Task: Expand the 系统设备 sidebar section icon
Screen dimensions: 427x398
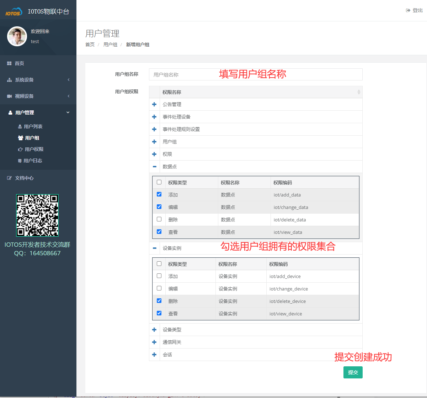Action: pos(9,79)
